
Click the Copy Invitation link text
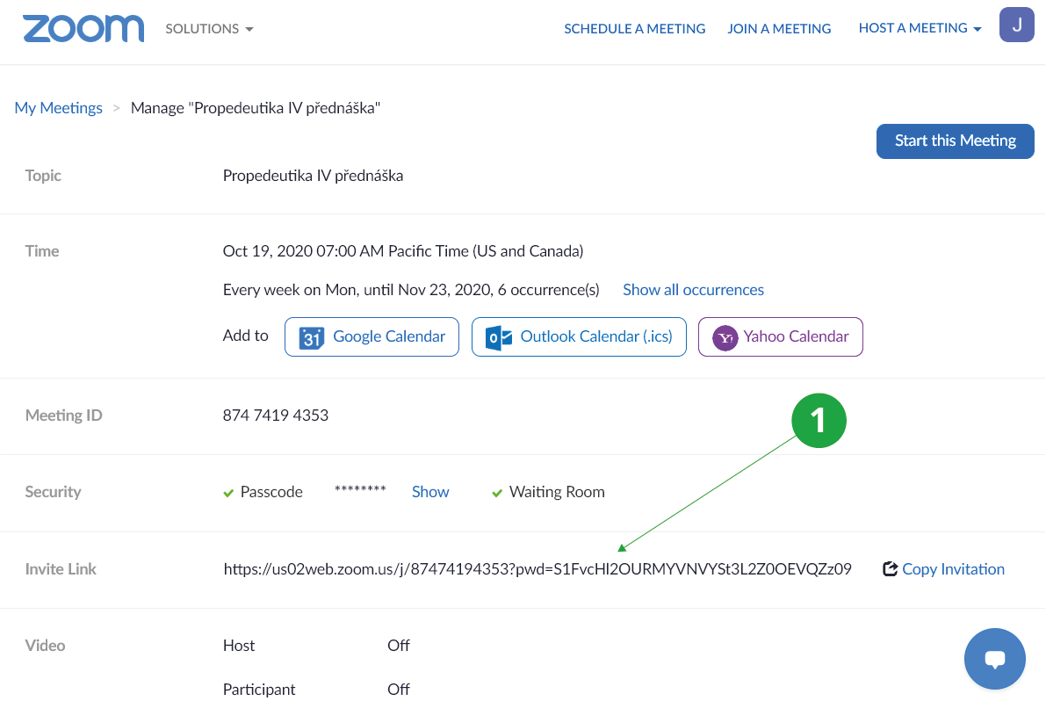[953, 569]
